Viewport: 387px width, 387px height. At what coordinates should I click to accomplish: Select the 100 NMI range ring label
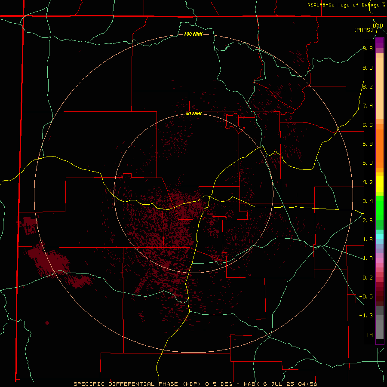pos(193,34)
